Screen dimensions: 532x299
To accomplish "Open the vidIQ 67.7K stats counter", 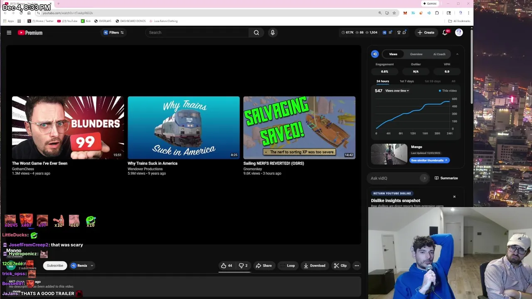I will pyautogui.click(x=347, y=32).
